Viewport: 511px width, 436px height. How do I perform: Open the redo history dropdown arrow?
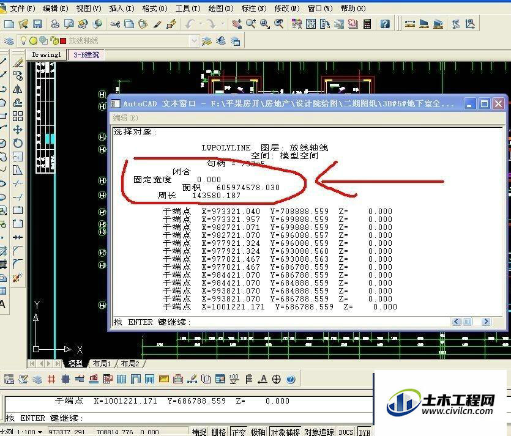click(x=222, y=24)
